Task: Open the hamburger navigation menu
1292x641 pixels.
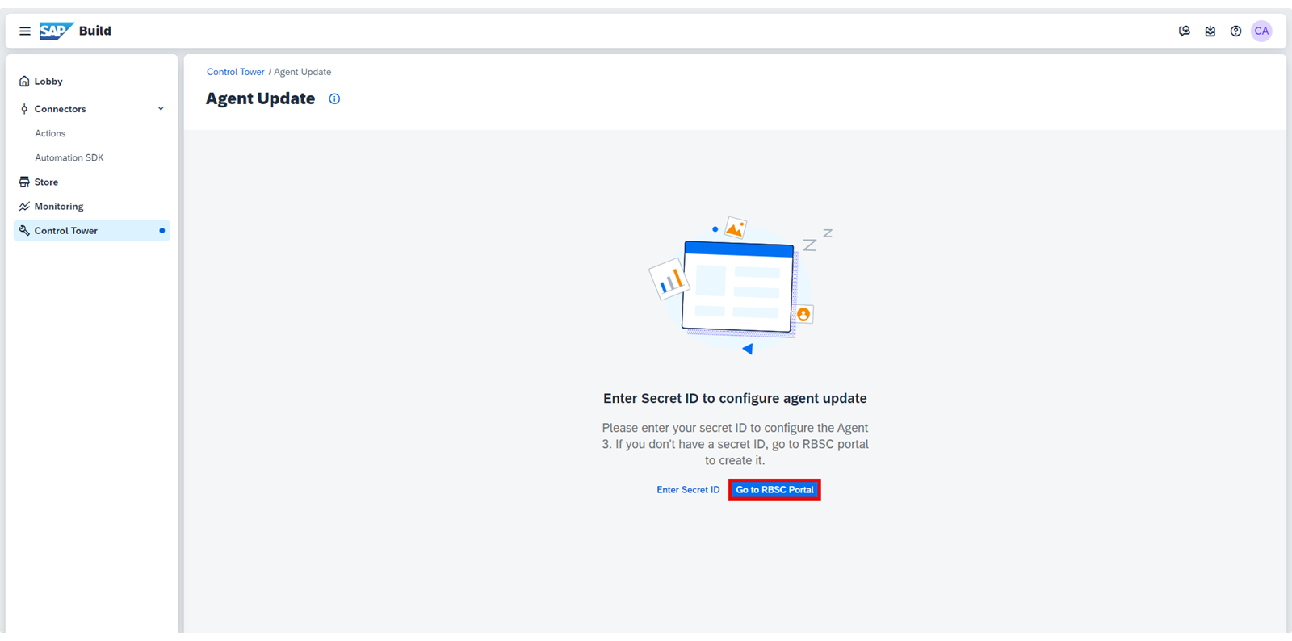Action: (25, 31)
